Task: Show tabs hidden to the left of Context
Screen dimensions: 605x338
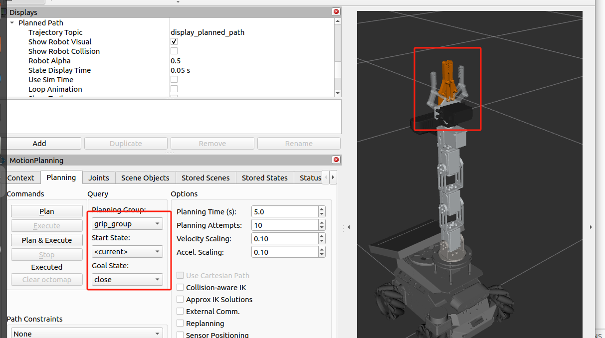Action: coord(326,177)
